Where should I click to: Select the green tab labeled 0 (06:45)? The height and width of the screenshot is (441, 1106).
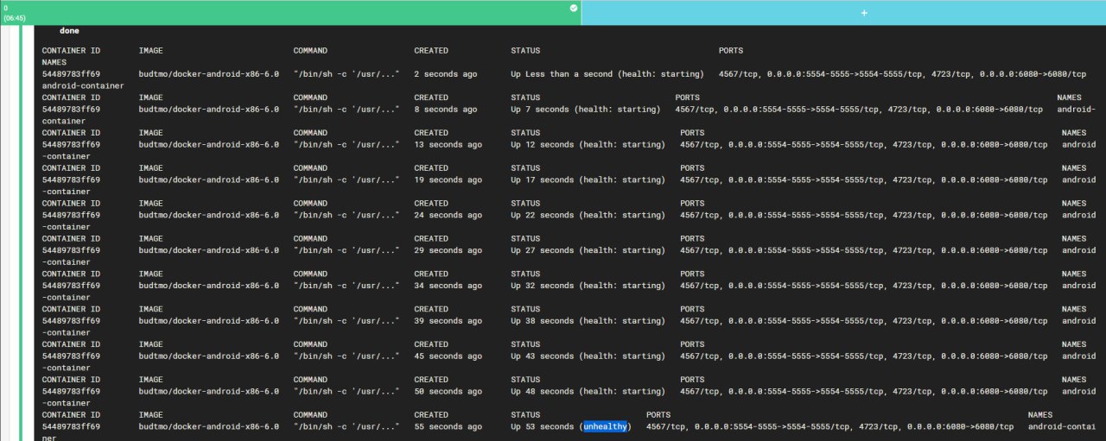[x=290, y=12]
